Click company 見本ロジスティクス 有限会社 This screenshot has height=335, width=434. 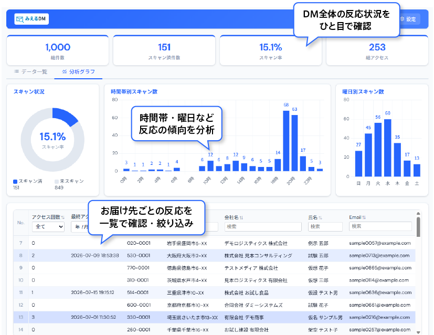click(256, 280)
